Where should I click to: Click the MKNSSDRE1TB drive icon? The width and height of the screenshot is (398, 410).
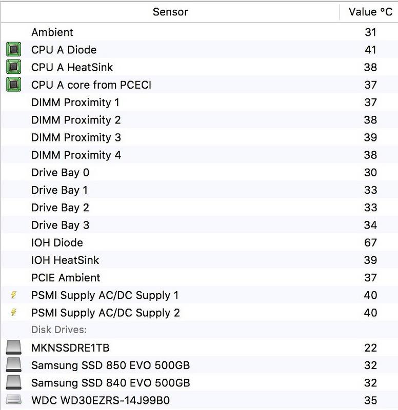point(14,348)
